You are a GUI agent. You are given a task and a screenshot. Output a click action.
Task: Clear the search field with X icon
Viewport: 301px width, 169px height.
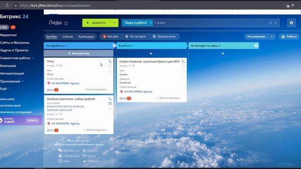click(276, 23)
